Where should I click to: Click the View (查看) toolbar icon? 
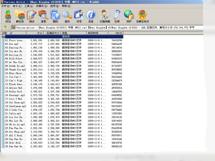43,16
